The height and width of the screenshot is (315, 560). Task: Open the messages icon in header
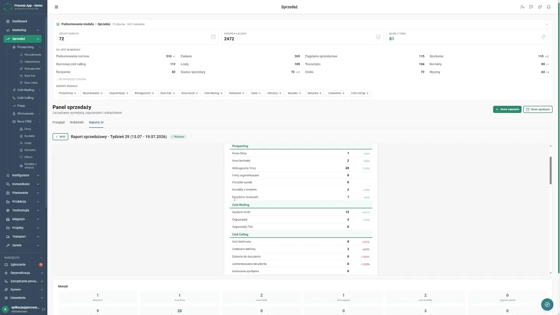pyautogui.click(x=531, y=7)
